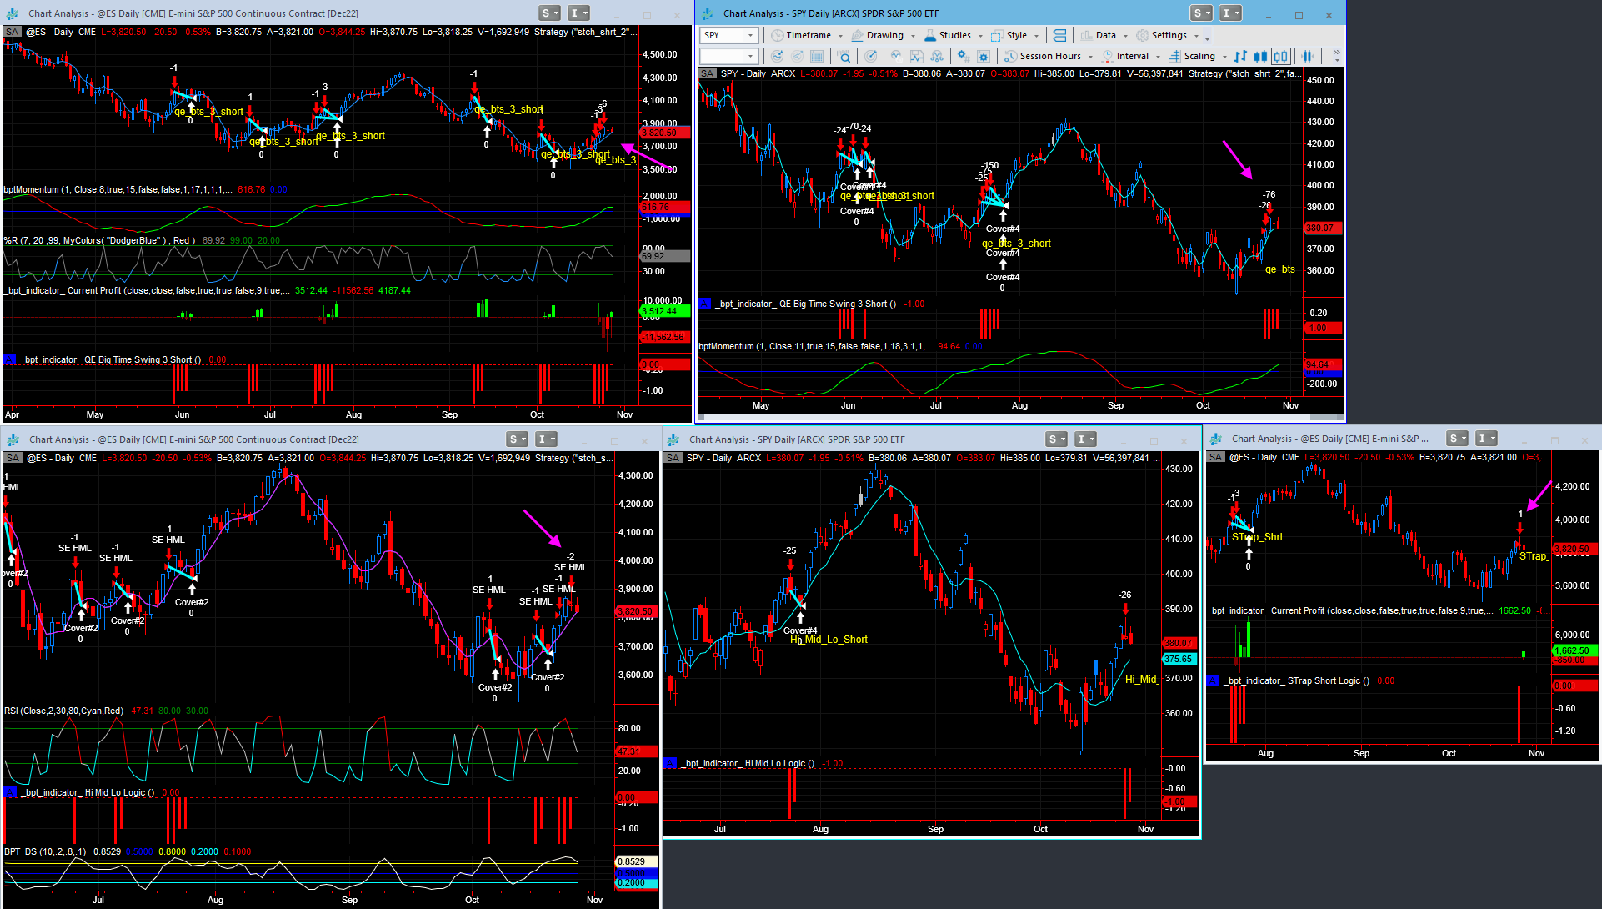Screen dimensions: 1602x909
Task: Select OHLC bar chart style icon
Action: 1241,56
